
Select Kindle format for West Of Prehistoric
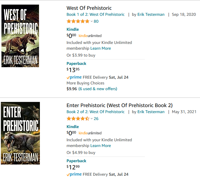tap(73, 29)
